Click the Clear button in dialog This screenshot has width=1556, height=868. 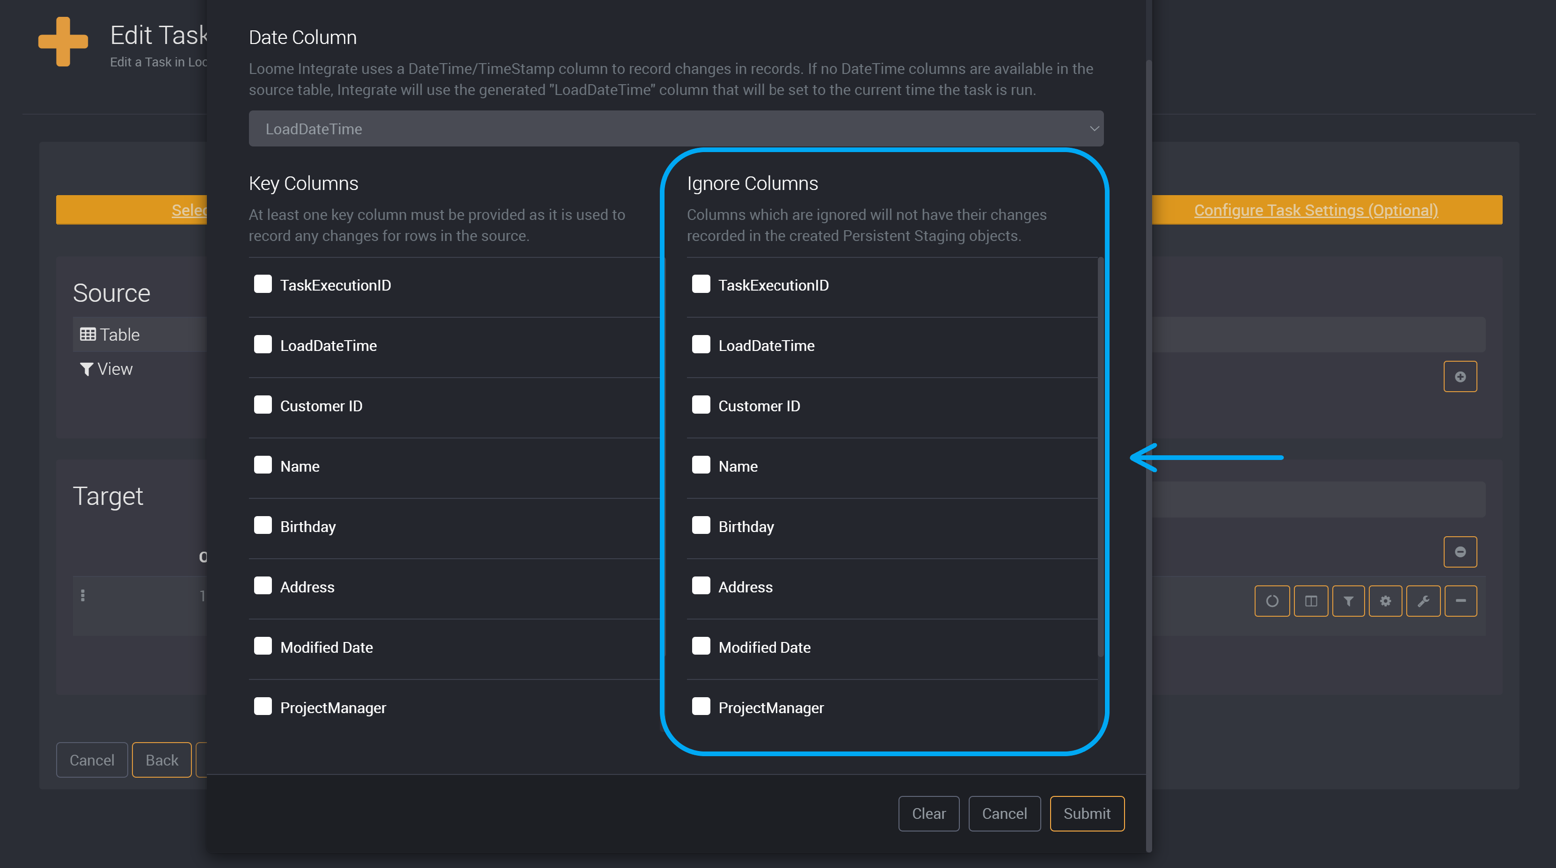pos(928,813)
